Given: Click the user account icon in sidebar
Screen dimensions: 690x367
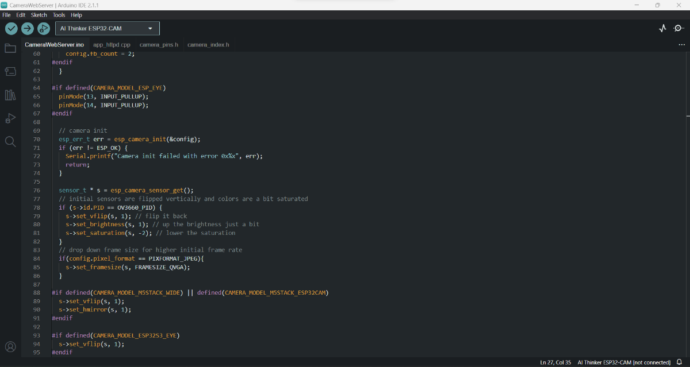Looking at the screenshot, I should [x=10, y=347].
